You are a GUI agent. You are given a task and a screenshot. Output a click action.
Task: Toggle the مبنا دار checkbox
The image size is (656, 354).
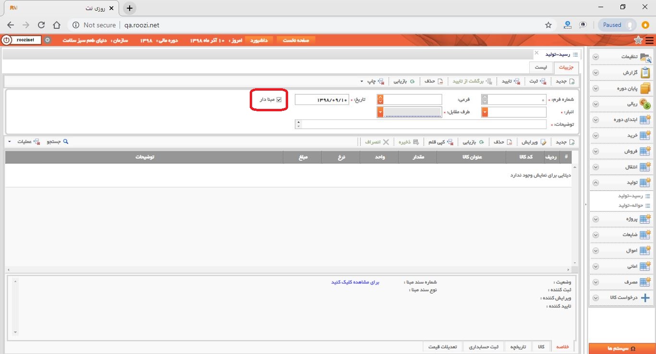click(279, 100)
